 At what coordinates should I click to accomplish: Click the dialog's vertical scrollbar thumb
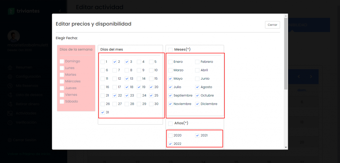(286, 54)
